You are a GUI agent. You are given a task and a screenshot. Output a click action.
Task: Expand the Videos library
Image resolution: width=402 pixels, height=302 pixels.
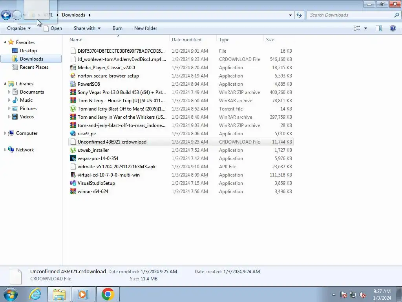[x=9, y=116]
